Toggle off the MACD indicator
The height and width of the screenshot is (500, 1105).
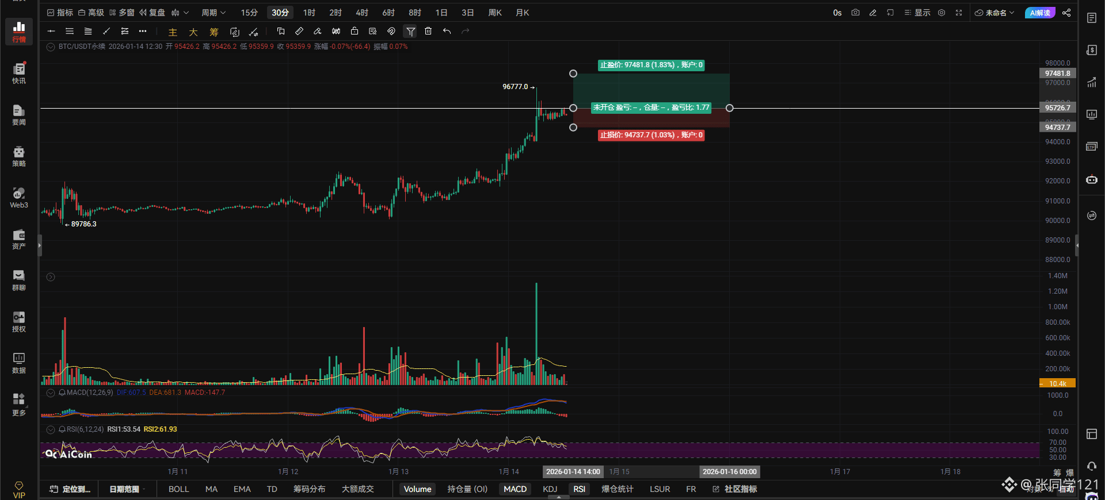click(515, 489)
